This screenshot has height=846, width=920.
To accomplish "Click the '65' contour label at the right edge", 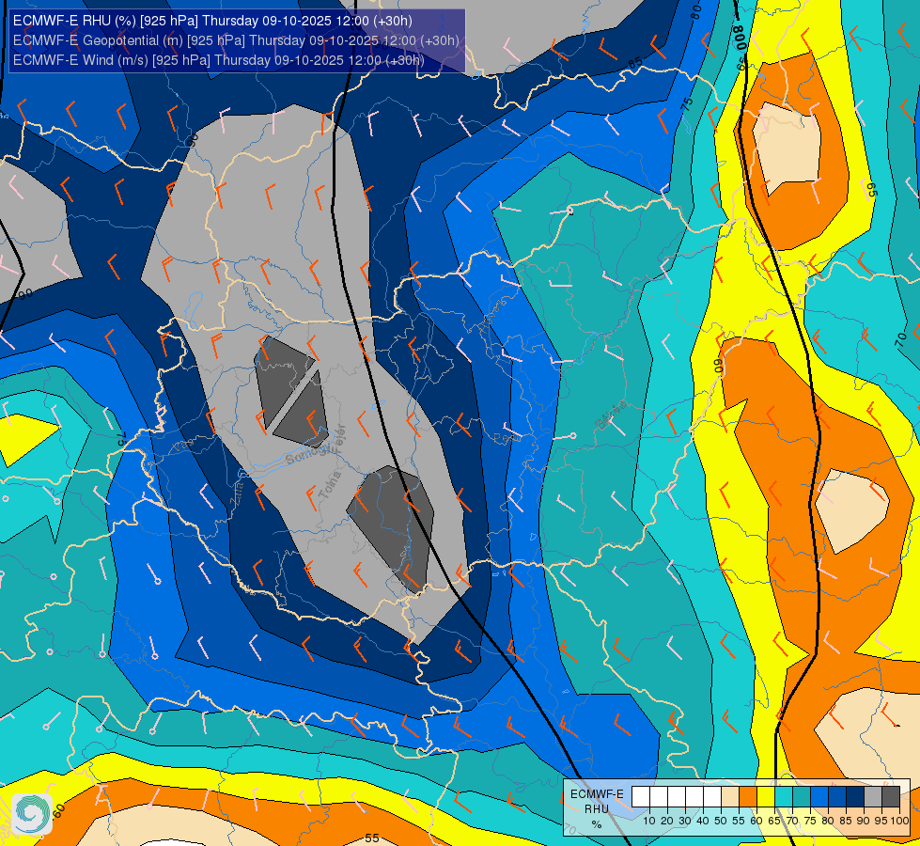I will click(871, 190).
